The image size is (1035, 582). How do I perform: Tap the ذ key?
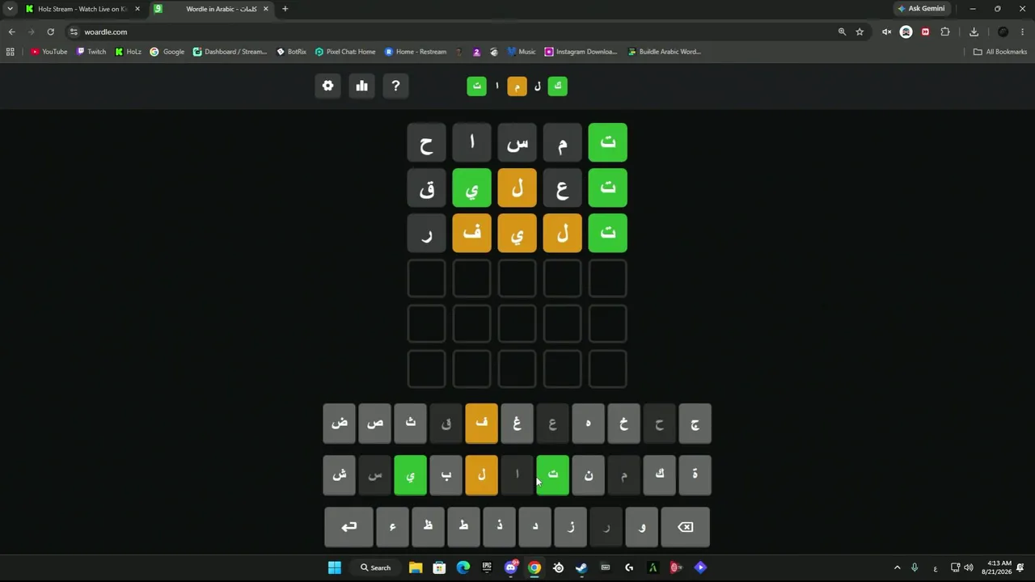coord(499,527)
